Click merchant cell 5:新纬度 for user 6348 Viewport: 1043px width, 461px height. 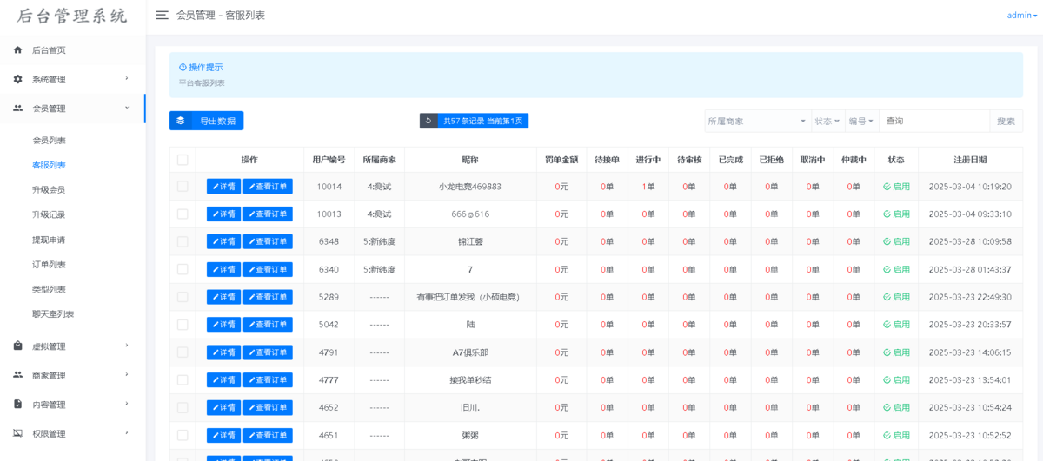click(380, 241)
